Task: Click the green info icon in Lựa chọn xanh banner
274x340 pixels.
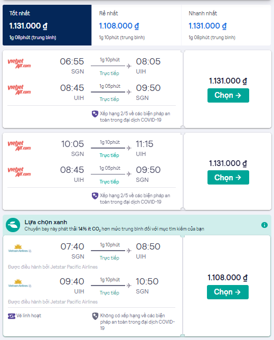Action: 264,225
